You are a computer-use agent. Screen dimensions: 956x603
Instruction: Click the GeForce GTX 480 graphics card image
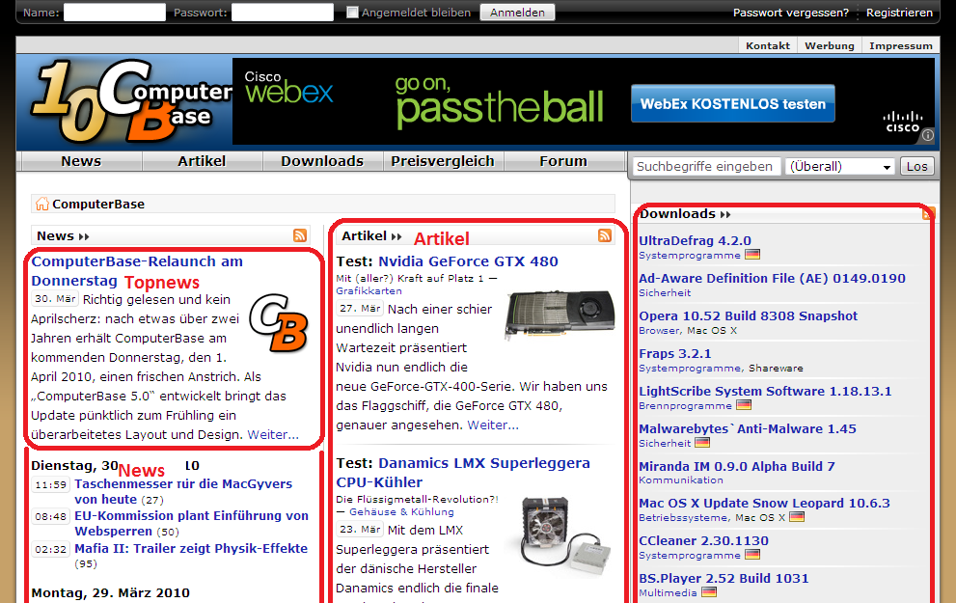pos(560,315)
